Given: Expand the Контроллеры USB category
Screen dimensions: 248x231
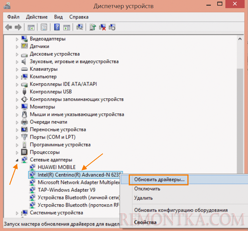Looking at the screenshot, I should 17,92.
